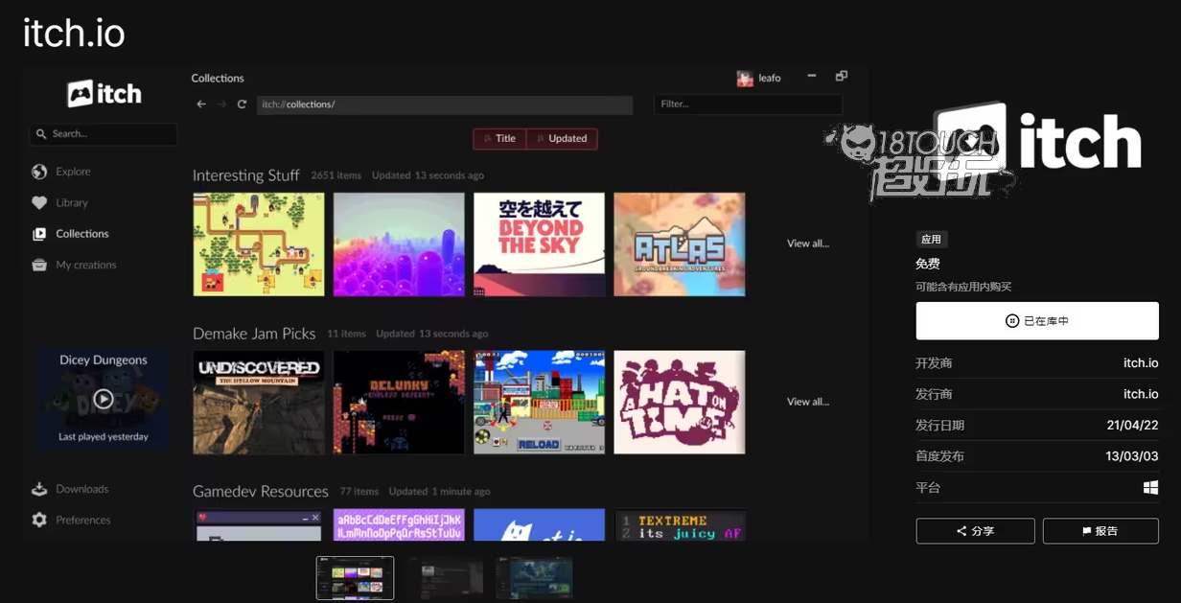The height and width of the screenshot is (603, 1181).
Task: Click the leafo user avatar
Action: tap(745, 79)
